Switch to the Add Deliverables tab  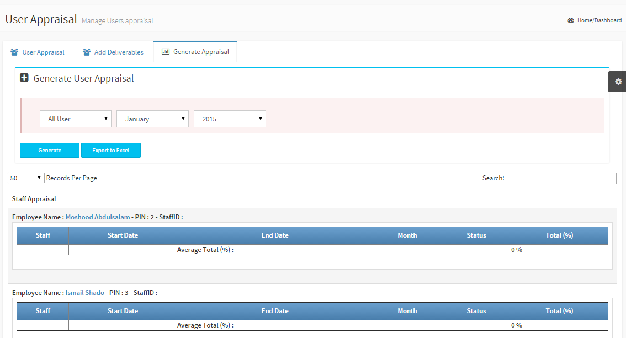[118, 52]
